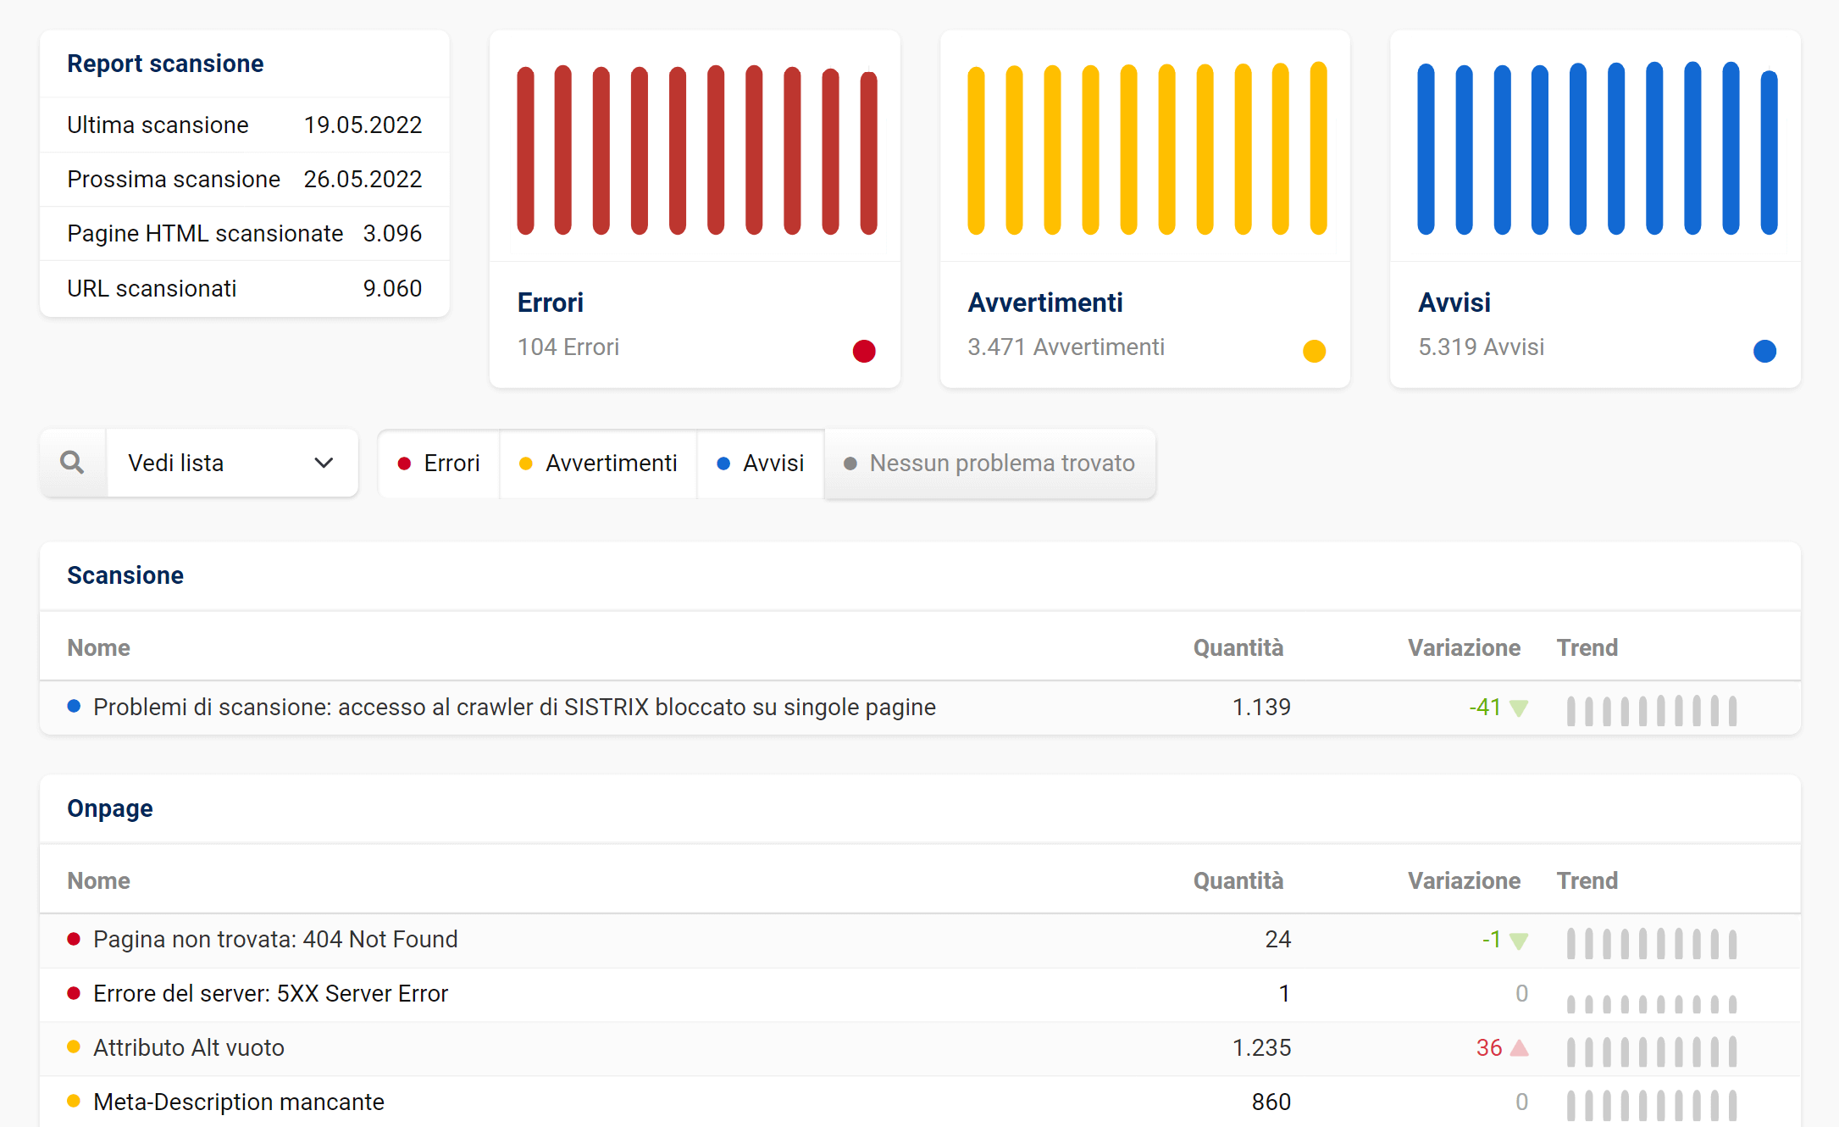Click trend sparkline for 404 Not Found
Viewport: 1839px width, 1127px height.
pyautogui.click(x=1652, y=943)
